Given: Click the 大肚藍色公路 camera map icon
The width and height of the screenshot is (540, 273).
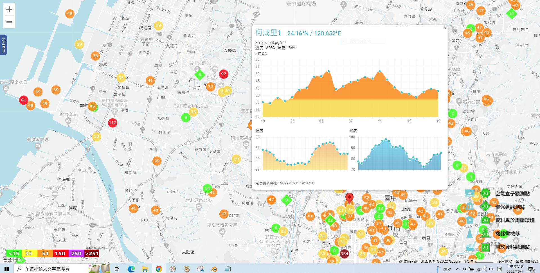Looking at the screenshot, I should click(x=199, y=207).
